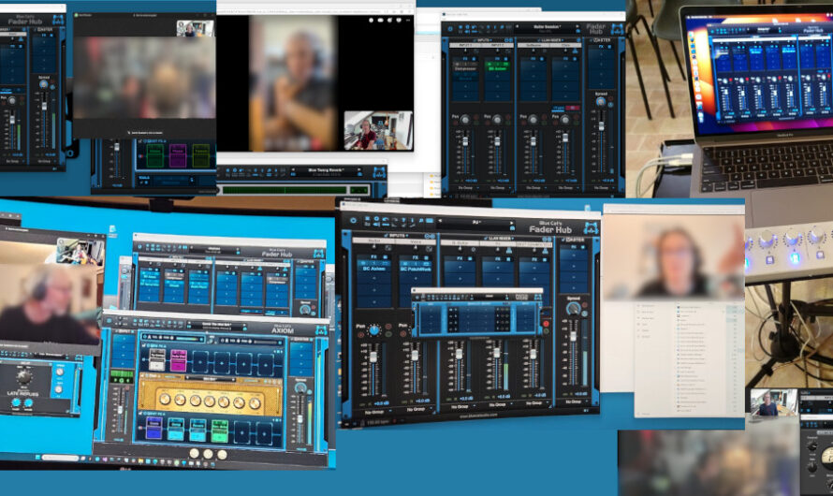Open the Guitar Session preset name dropdown

548,27
